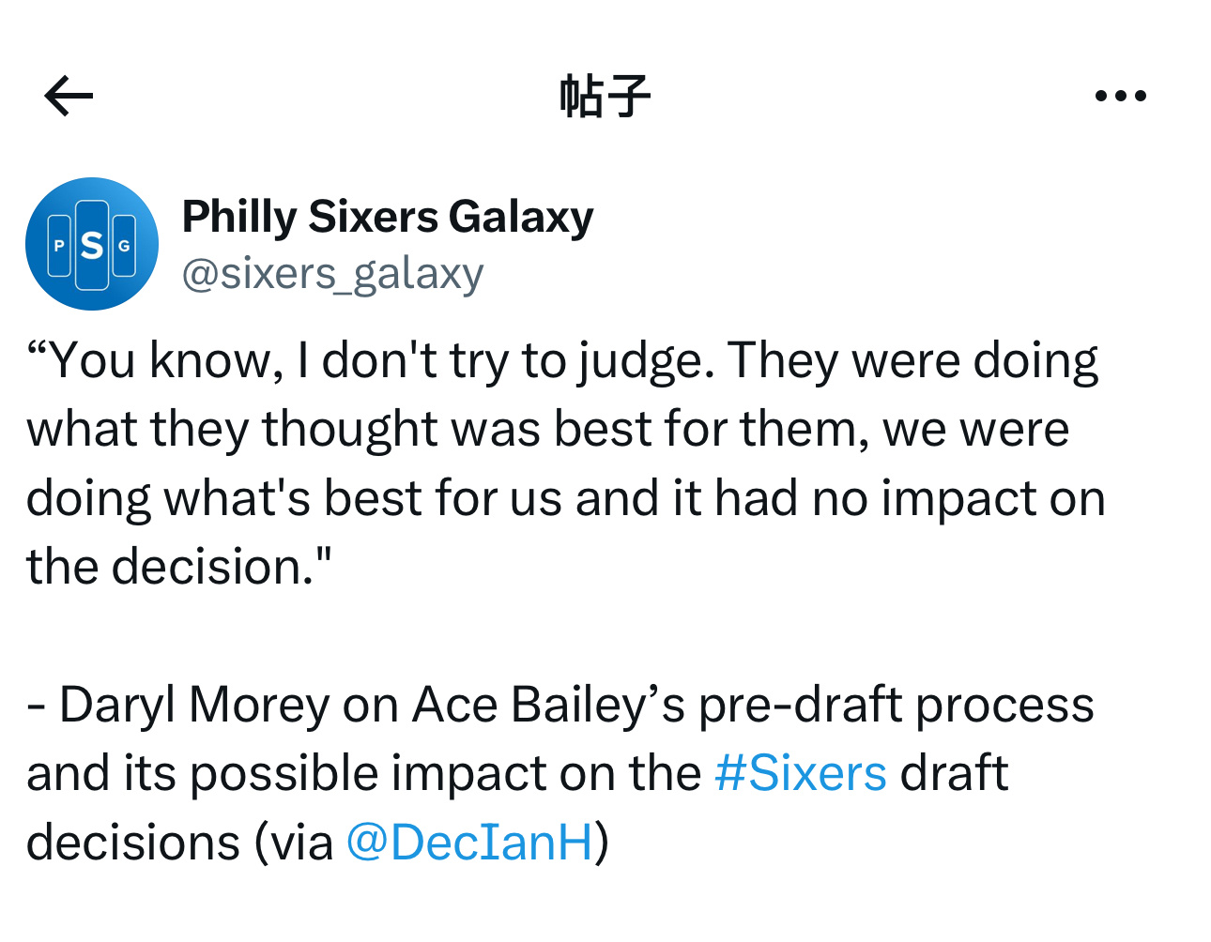Image resolution: width=1211 pixels, height=942 pixels.
Task: Click the words "decisions (via"
Action: [x=179, y=842]
